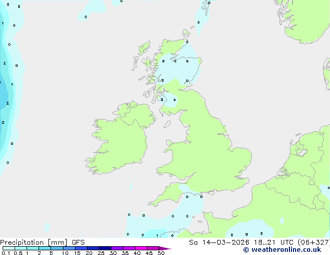The height and width of the screenshot is (255, 330).
Task: Click the 'GFS' model label
Action: click(x=78, y=243)
